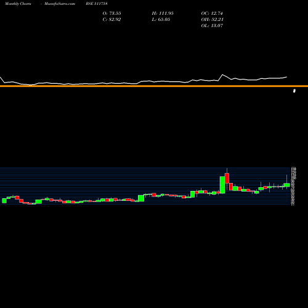
Task: Click the peak of the white indicator line
Action: 222,75
